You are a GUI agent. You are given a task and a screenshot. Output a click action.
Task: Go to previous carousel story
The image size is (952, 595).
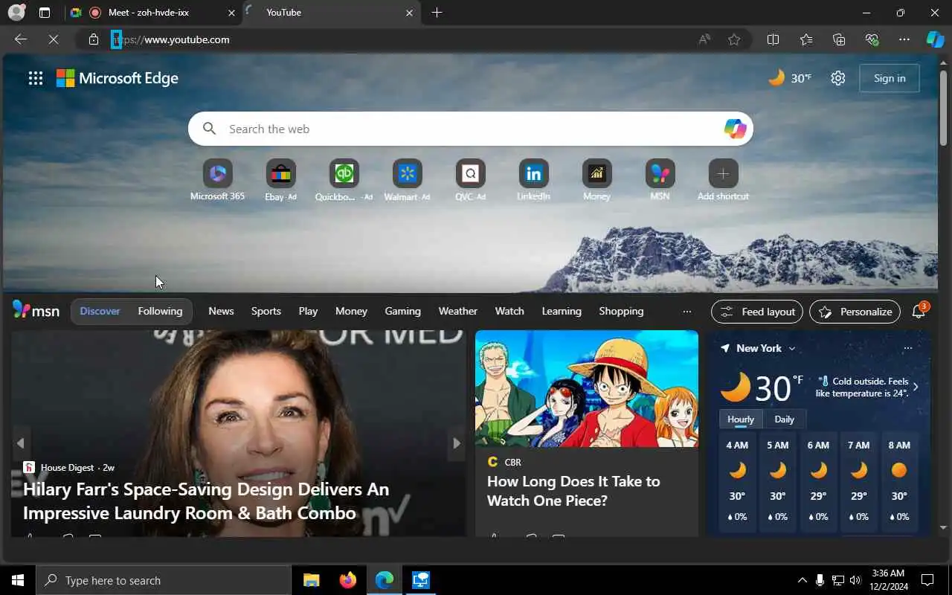point(21,443)
